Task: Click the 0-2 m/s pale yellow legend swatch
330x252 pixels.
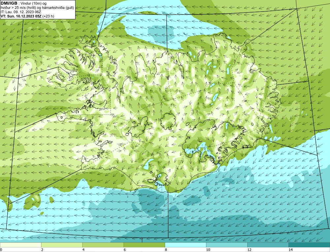Action: [20, 245]
